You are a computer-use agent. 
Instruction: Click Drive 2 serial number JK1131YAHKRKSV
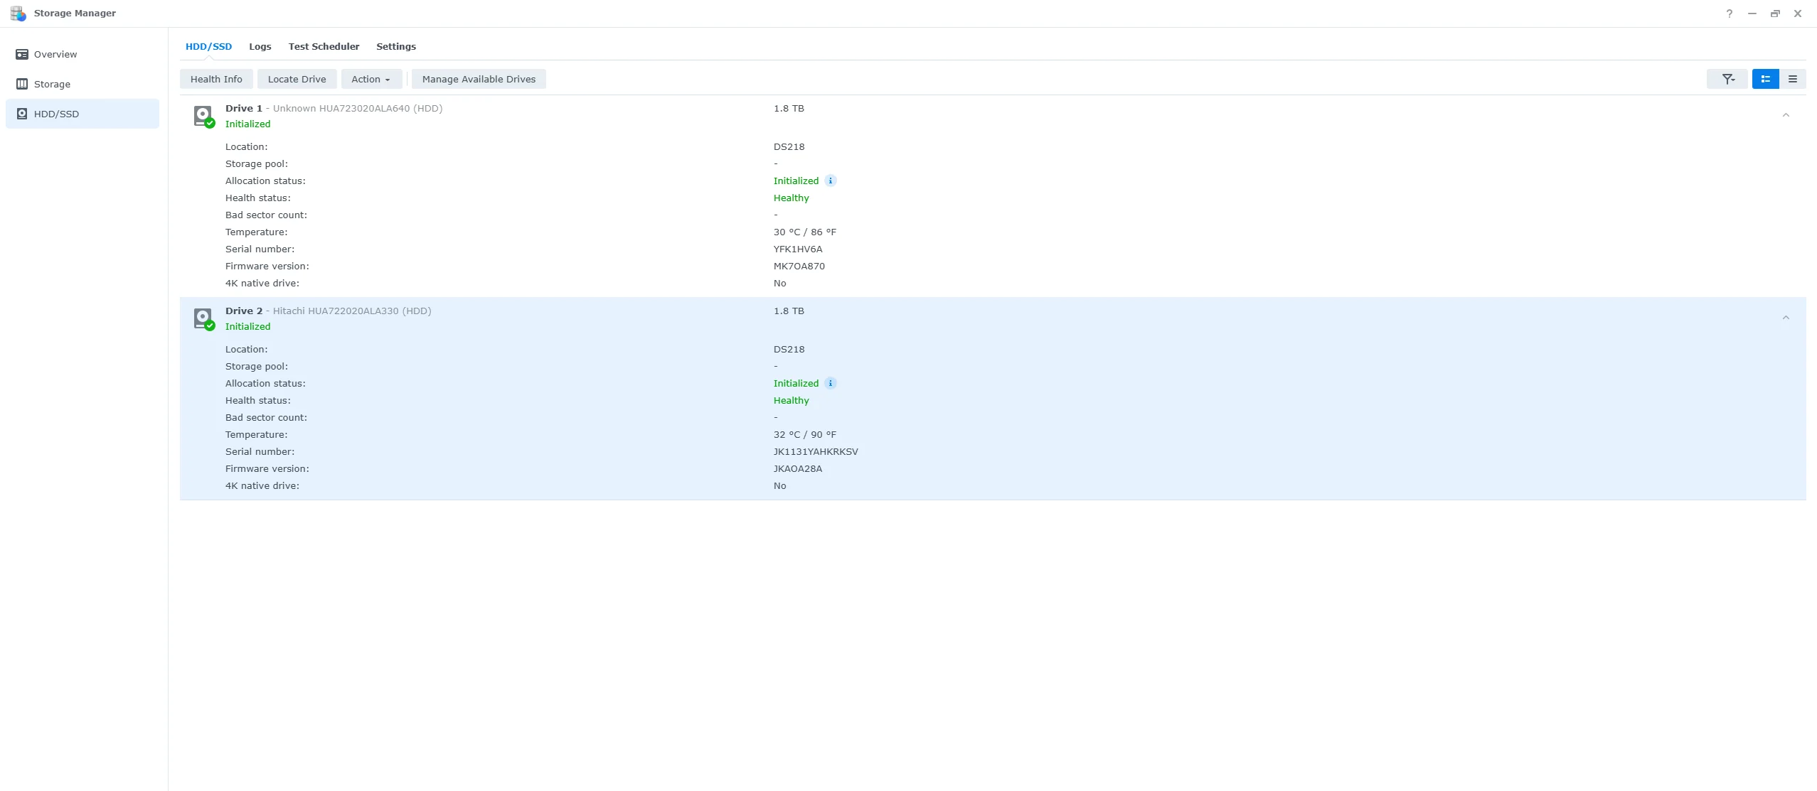click(816, 451)
